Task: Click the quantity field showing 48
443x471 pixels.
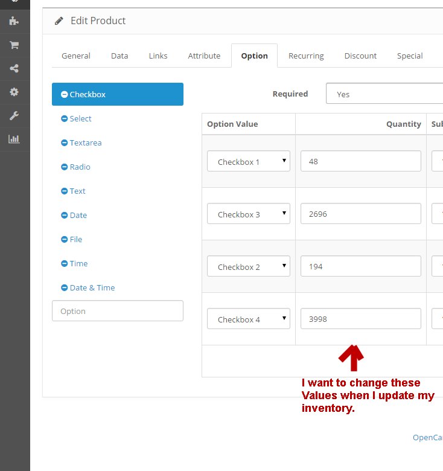Action: (361, 161)
